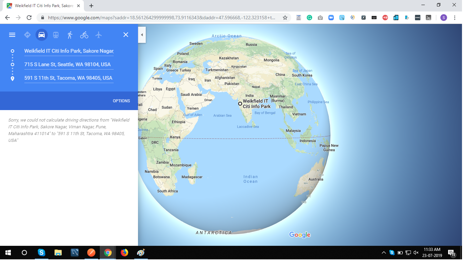Open Firefox from taskbar

[124, 253]
